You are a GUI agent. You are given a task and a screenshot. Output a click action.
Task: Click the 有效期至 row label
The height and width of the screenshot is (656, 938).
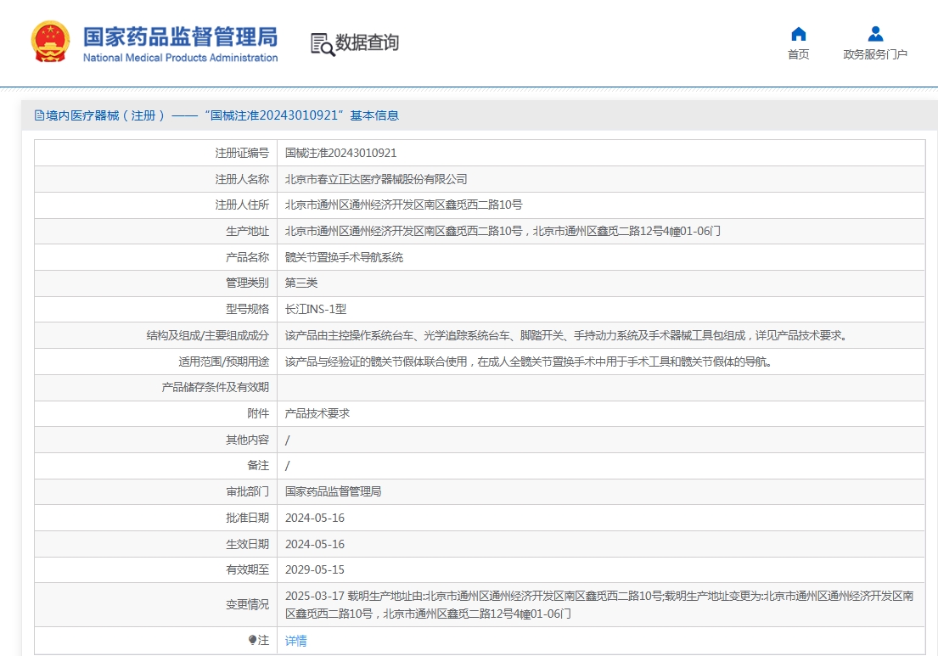(x=247, y=570)
